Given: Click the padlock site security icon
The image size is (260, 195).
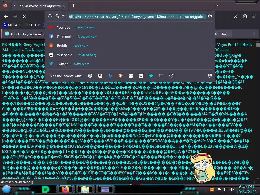Looking at the screenshot, I should pos(57,16).
